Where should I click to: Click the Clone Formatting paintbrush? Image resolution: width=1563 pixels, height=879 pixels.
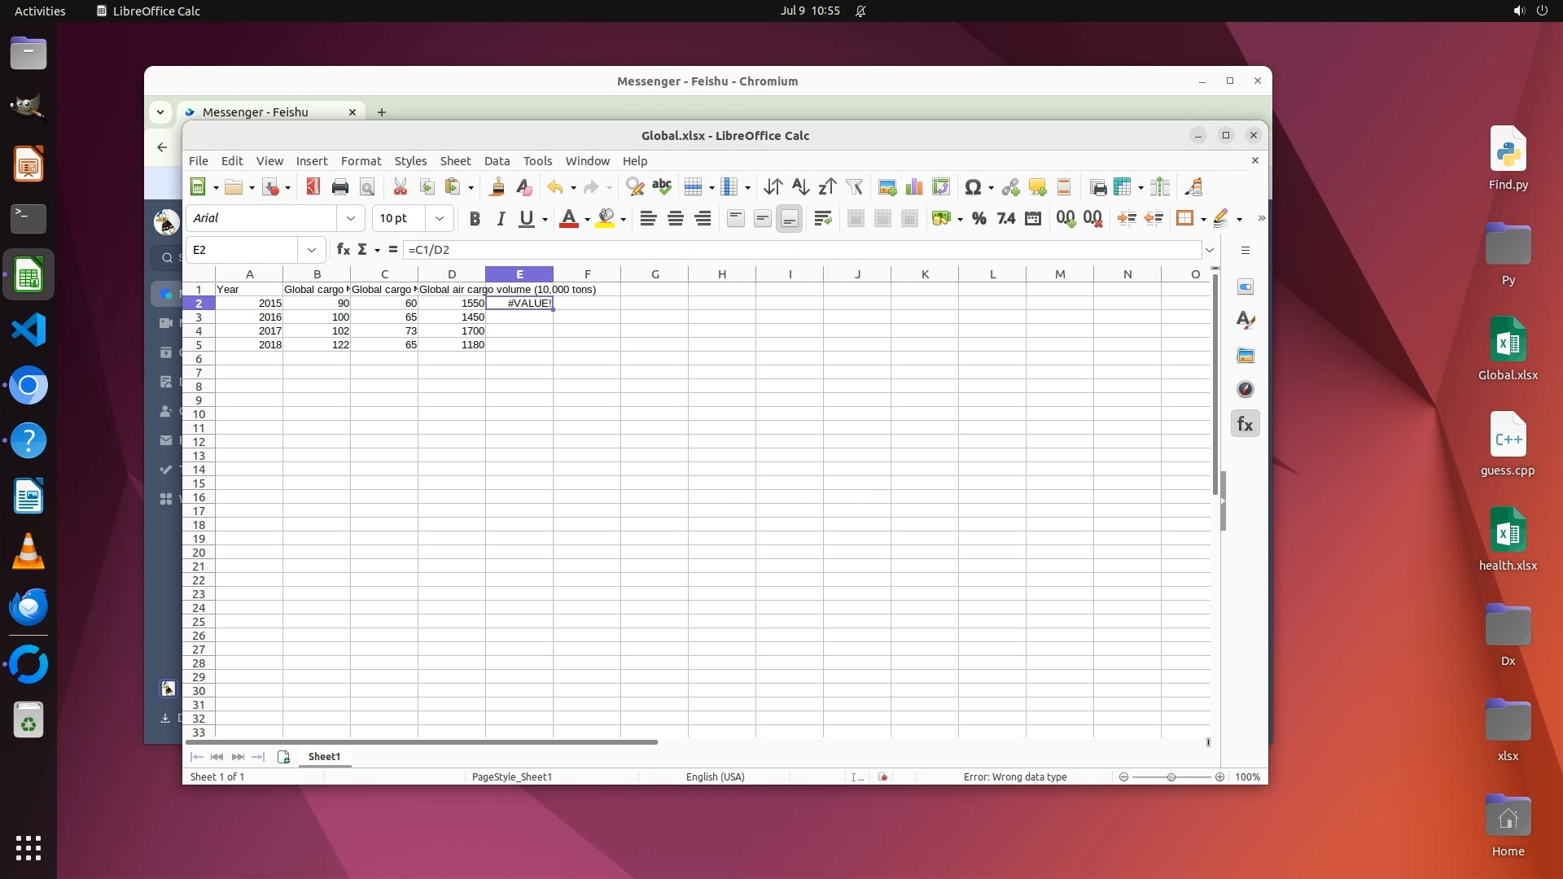tap(497, 187)
